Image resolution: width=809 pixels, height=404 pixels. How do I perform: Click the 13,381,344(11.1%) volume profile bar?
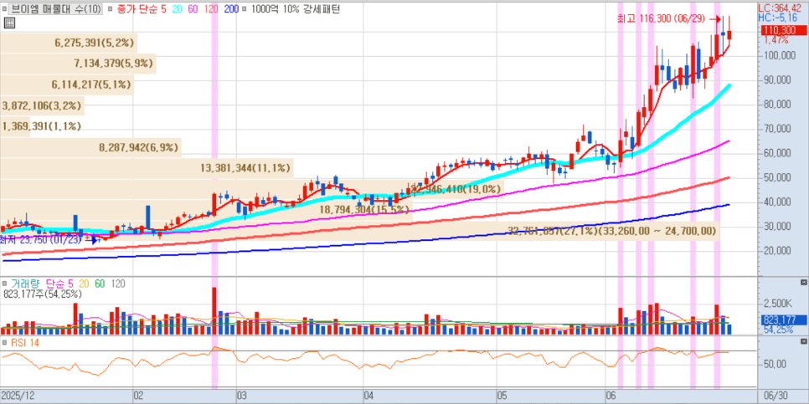pyautogui.click(x=147, y=168)
